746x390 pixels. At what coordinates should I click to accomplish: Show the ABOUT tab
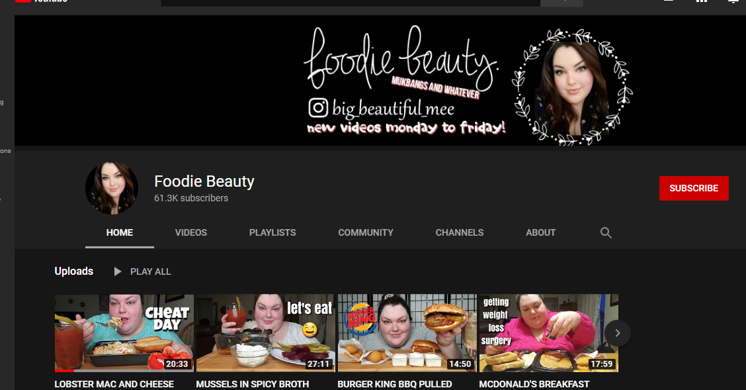540,233
